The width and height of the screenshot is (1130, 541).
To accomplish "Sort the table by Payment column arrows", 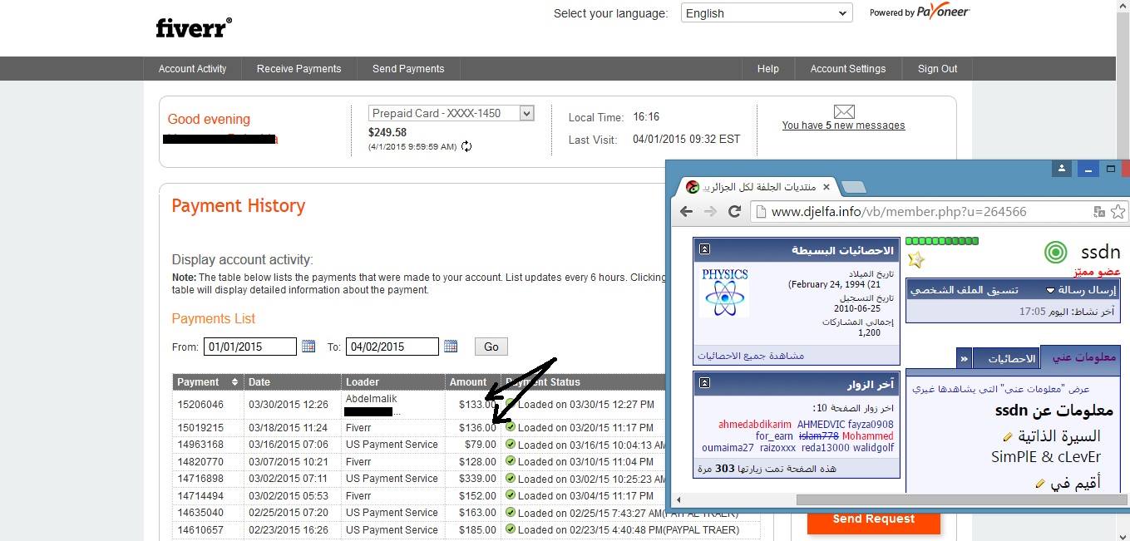I will 234,382.
